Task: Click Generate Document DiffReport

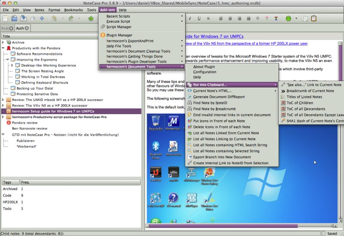Action: 232,97
